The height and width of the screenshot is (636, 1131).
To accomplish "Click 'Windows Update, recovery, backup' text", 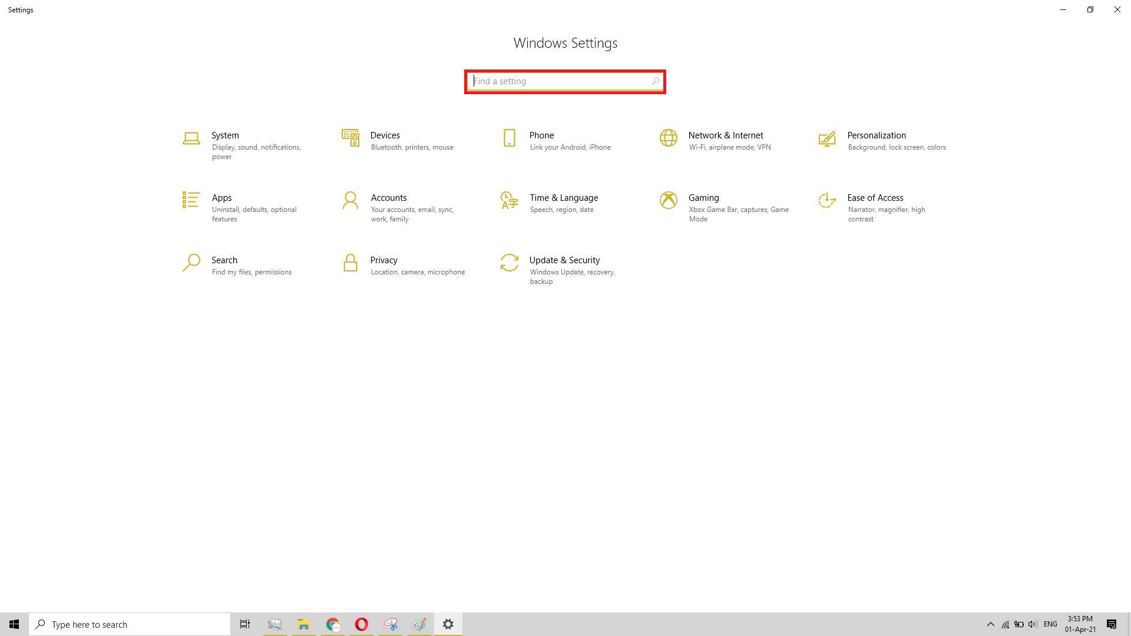I will (572, 277).
